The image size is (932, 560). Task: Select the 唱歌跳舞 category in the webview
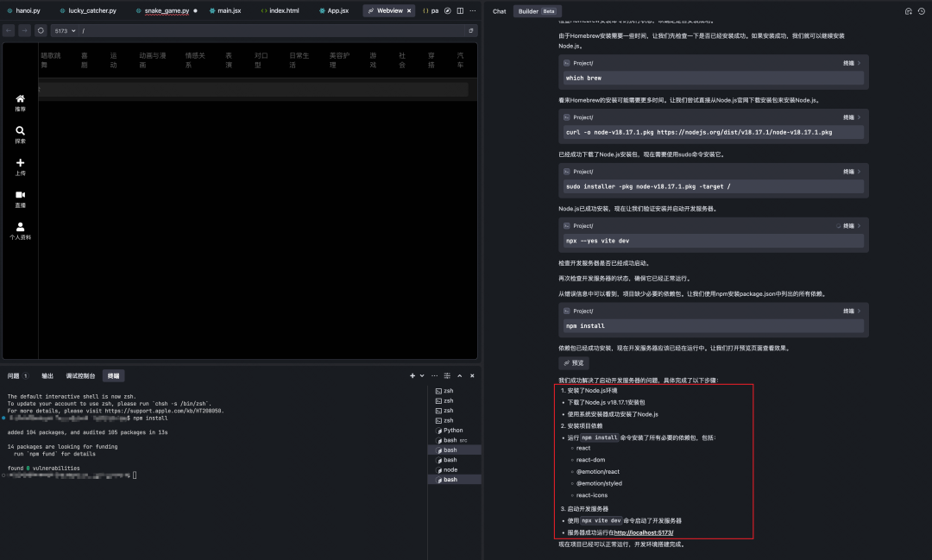(x=51, y=60)
